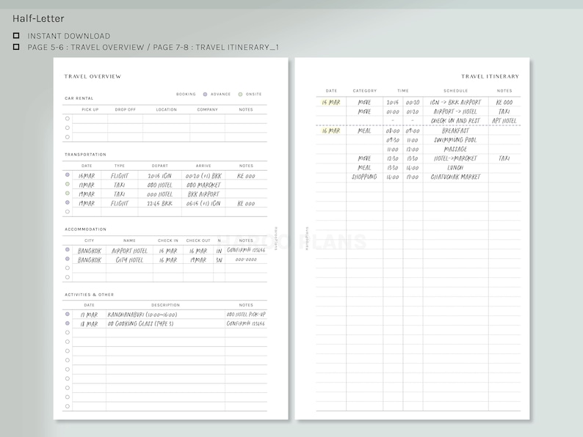The width and height of the screenshot is (583, 437).
Task: Click the 'BKK AIRPORT' arrive cell
Action: (203, 194)
